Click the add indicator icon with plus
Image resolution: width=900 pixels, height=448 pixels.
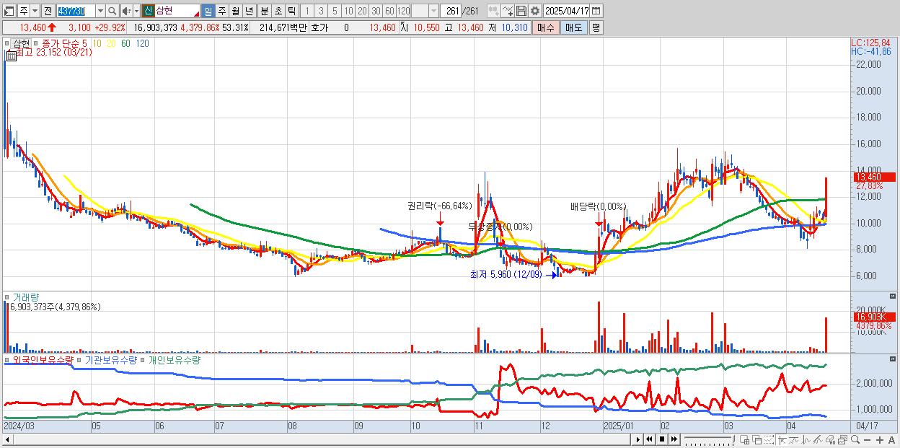[494, 11]
